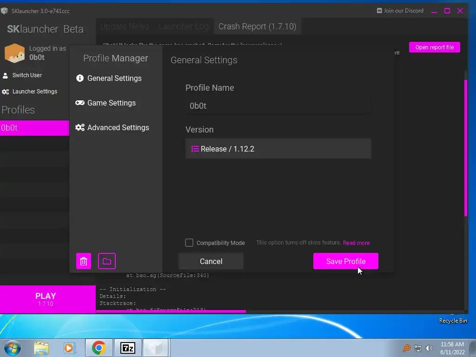Click the Launcher Settings gears icon
This screenshot has height=357, width=476.
[6, 92]
